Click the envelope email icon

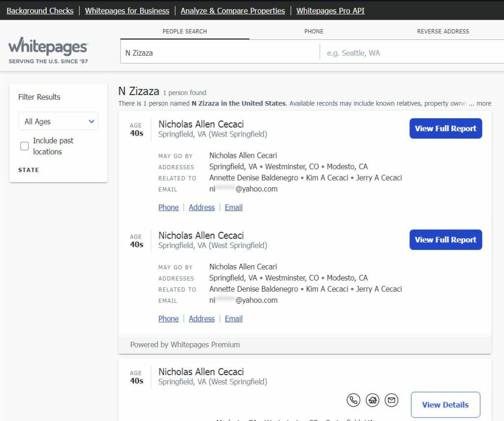pos(391,400)
